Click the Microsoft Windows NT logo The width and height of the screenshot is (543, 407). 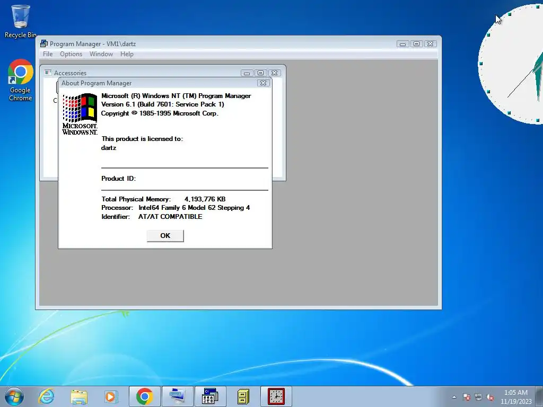pos(80,114)
